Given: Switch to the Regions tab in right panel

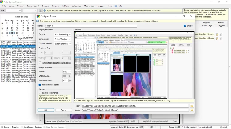Looking at the screenshot, I should 206,23.
